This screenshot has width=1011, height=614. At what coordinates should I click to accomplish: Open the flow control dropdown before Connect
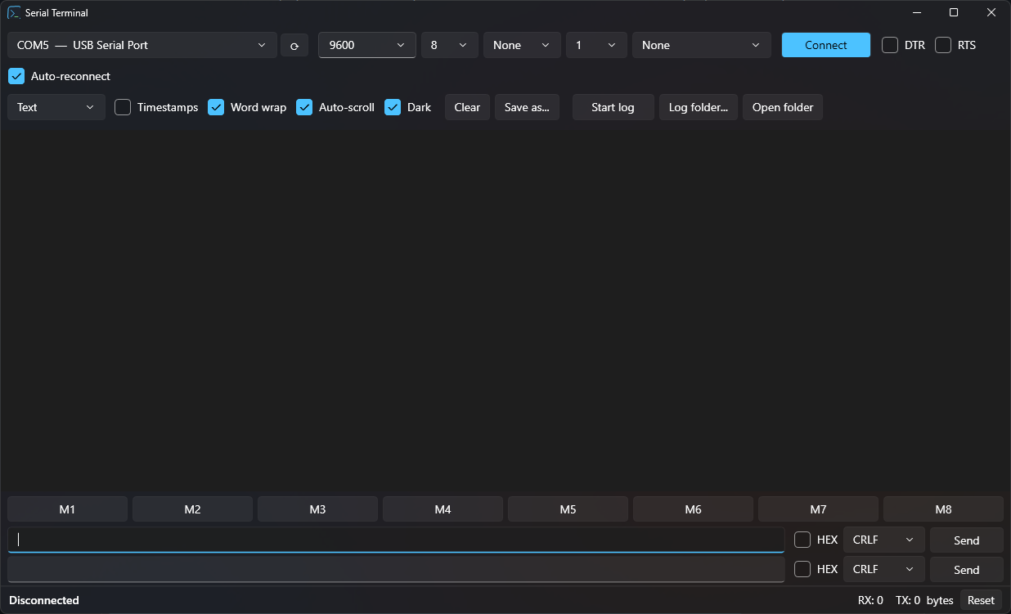coord(702,45)
